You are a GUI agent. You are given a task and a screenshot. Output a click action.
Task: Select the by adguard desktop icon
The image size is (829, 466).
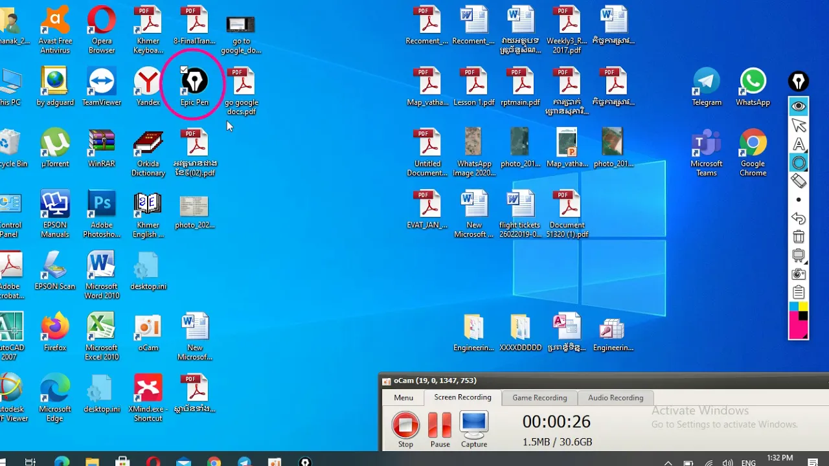[55, 87]
